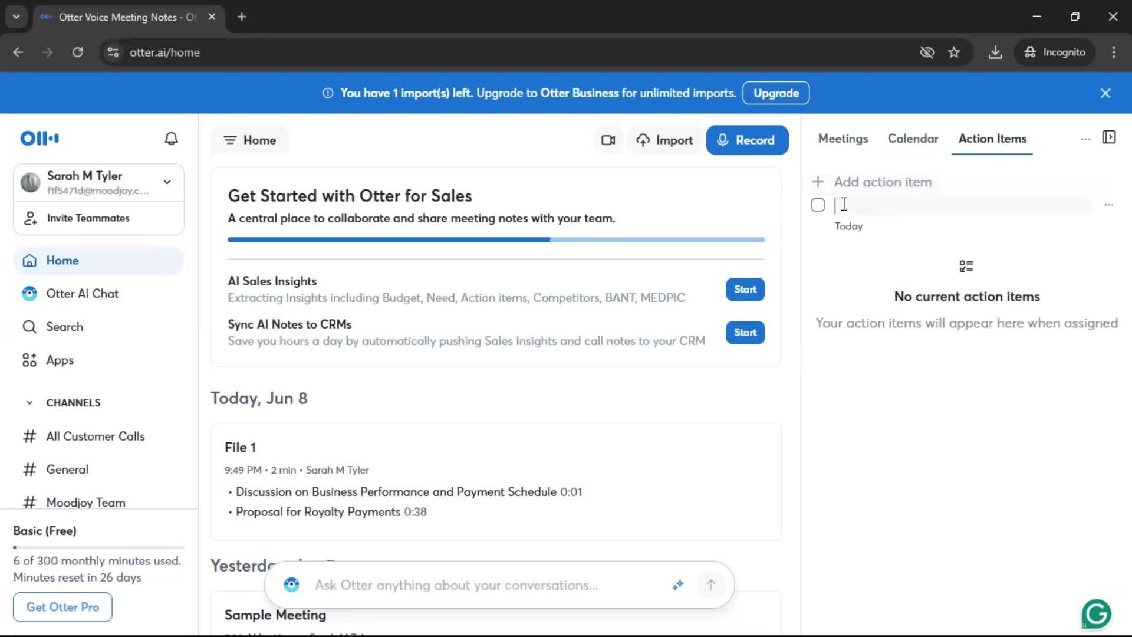Click the Otter avatar in the chat box
Screen dimensions: 1132x637
click(291, 585)
